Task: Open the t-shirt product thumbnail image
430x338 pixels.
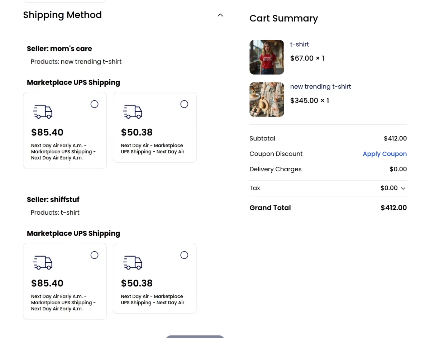Action: point(267,57)
